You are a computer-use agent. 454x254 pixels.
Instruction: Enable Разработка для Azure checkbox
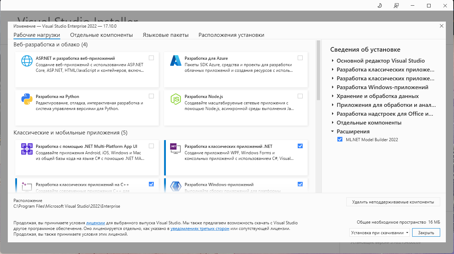[x=300, y=58]
